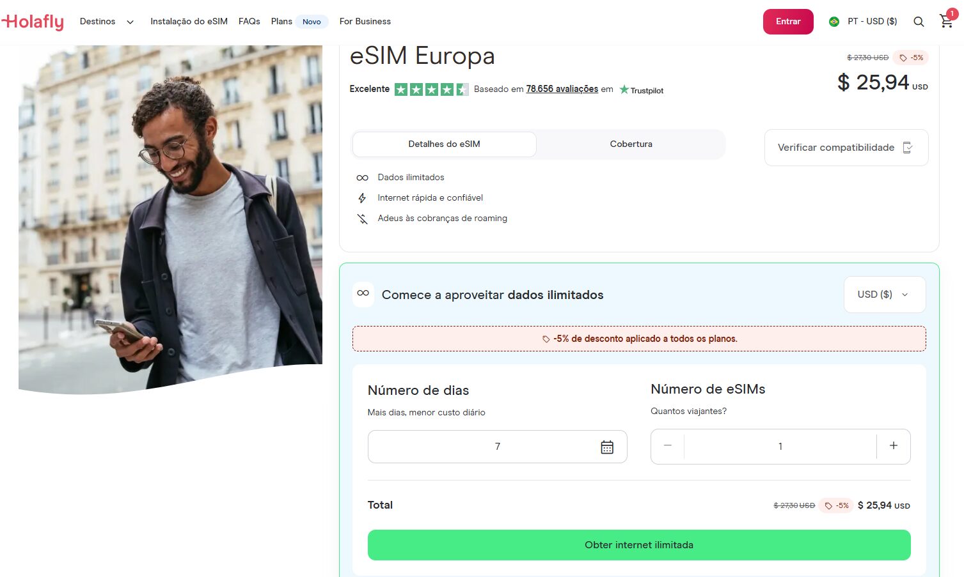The width and height of the screenshot is (964, 577).
Task: Decrease eSIM count with minus icon
Action: (668, 446)
